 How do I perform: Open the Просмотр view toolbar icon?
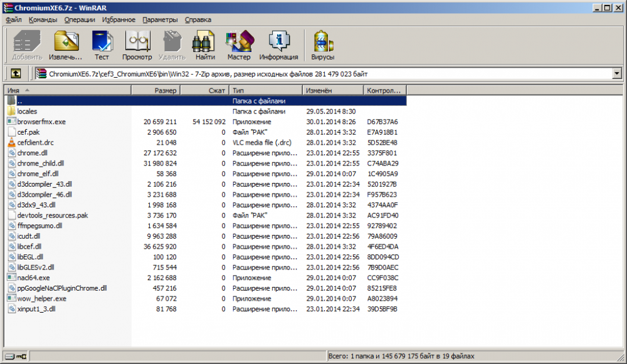137,46
